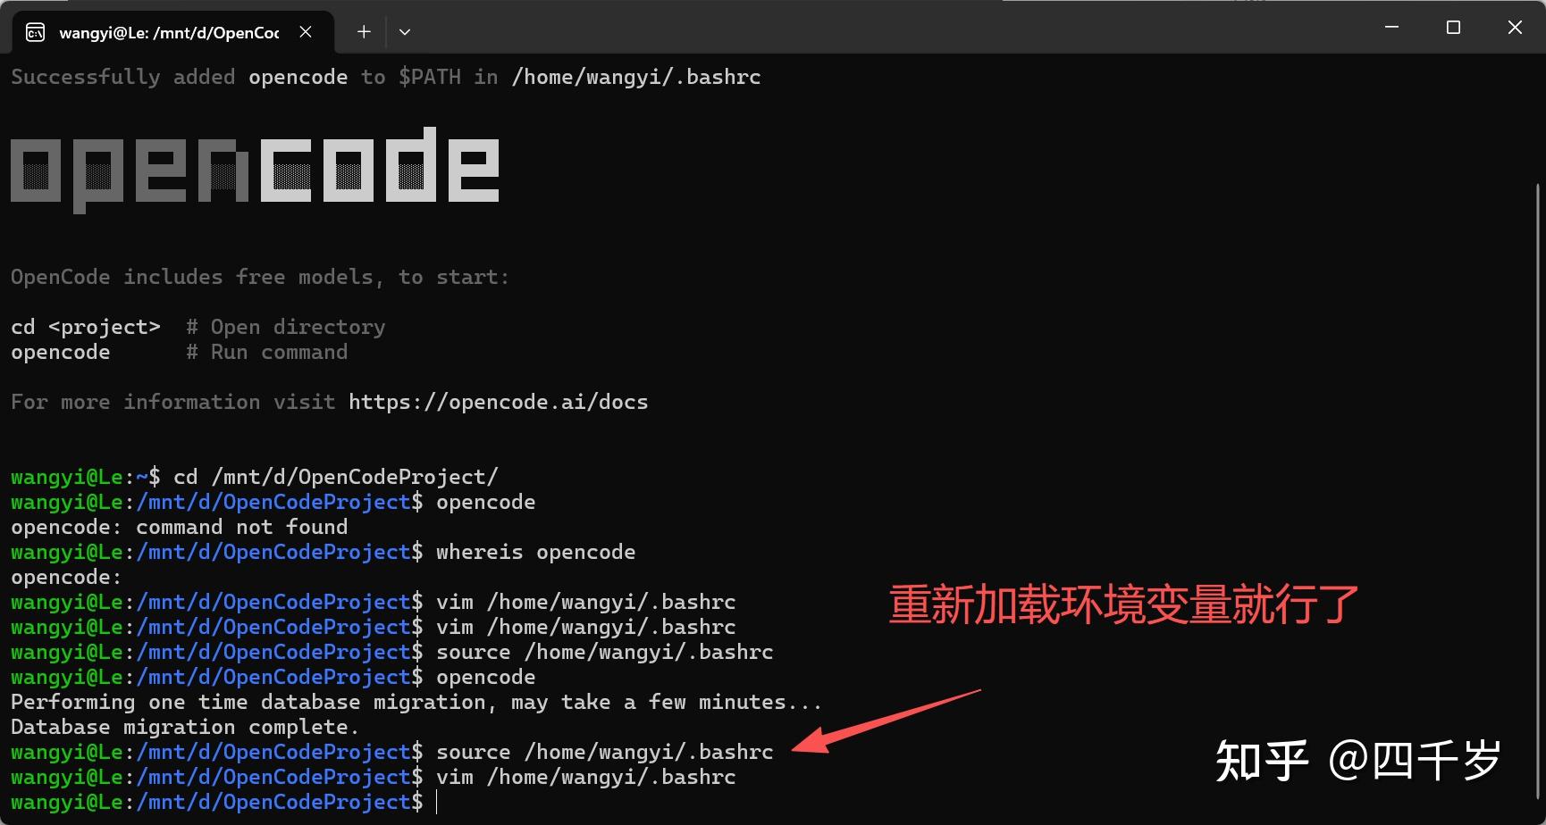Viewport: 1546px width, 825px height.
Task: Close the wangyi@Le terminal tab
Action: click(x=306, y=32)
